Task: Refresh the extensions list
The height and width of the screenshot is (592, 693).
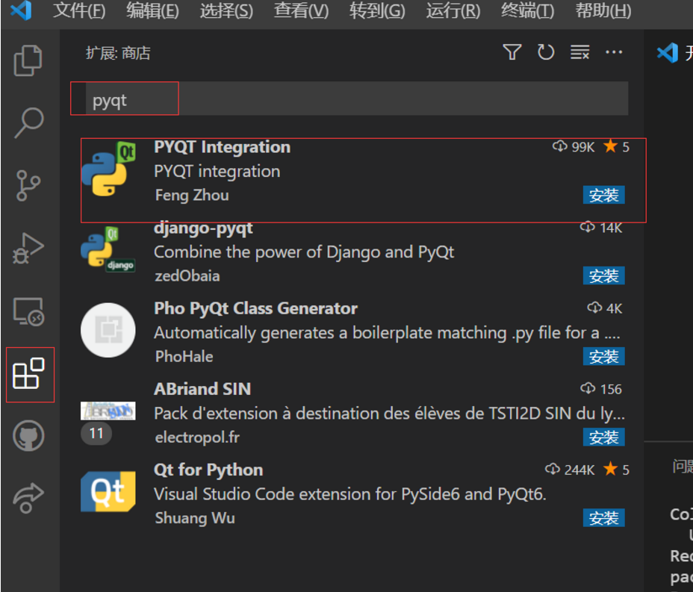Action: click(546, 52)
